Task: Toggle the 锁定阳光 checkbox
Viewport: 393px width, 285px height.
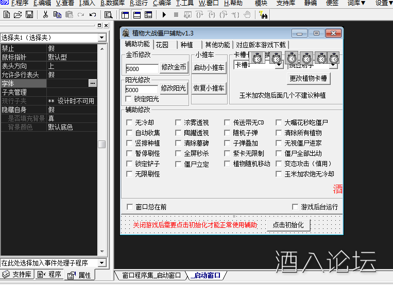Action: click(x=129, y=99)
